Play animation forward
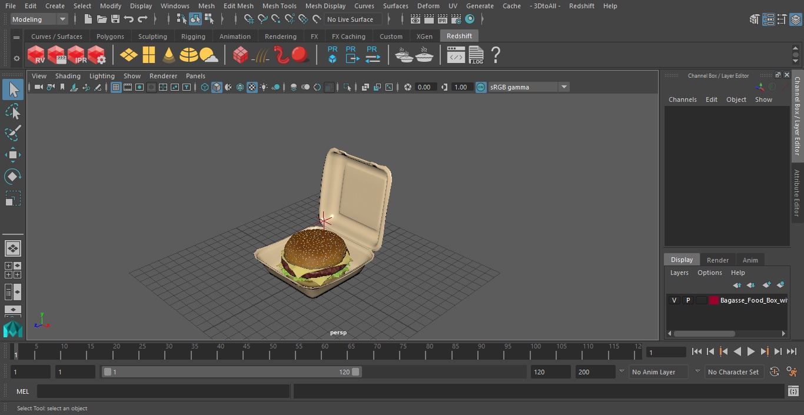This screenshot has height=415, width=804. point(751,351)
